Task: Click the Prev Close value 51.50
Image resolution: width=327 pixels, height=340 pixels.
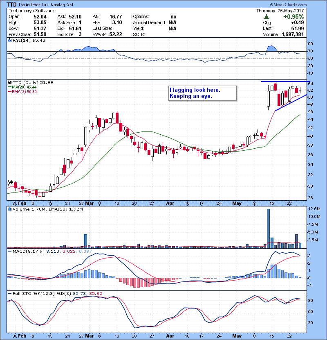Action: click(40, 34)
